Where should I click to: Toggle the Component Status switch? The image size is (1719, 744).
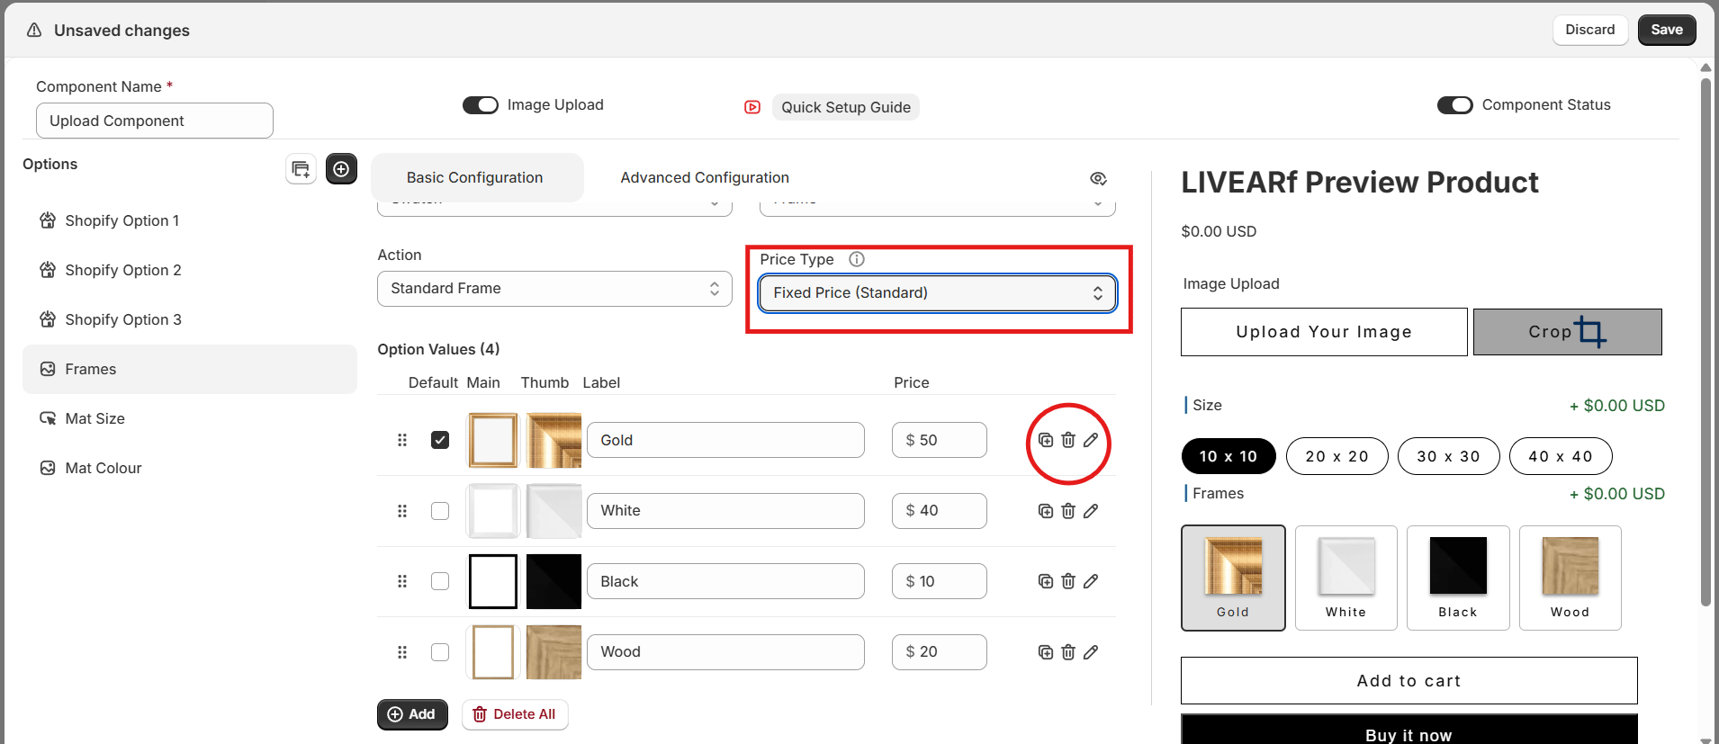coord(1455,105)
